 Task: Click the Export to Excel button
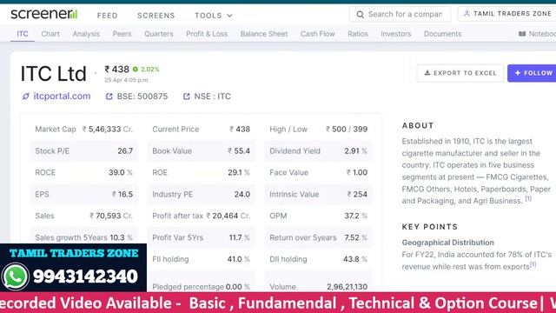460,73
